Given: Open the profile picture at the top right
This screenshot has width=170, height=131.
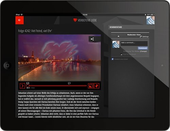Looking at the screenshot, I should click(x=150, y=20).
